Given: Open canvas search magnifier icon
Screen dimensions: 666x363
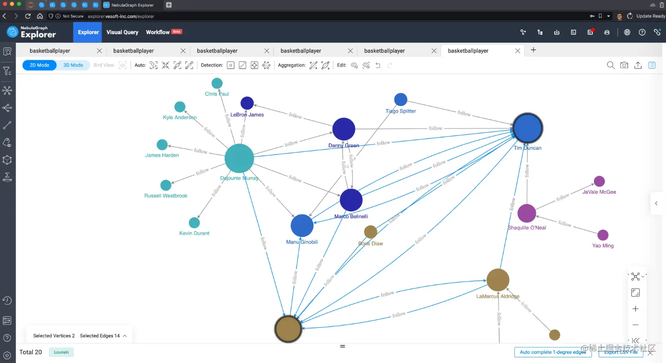Looking at the screenshot, I should tap(611, 65).
